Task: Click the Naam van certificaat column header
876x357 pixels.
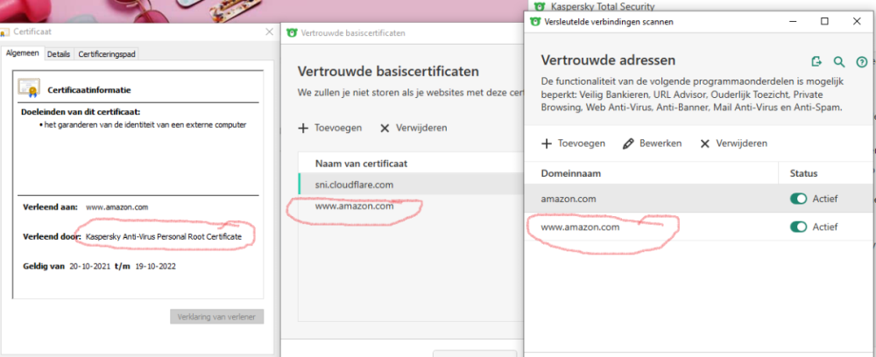Action: (x=361, y=164)
